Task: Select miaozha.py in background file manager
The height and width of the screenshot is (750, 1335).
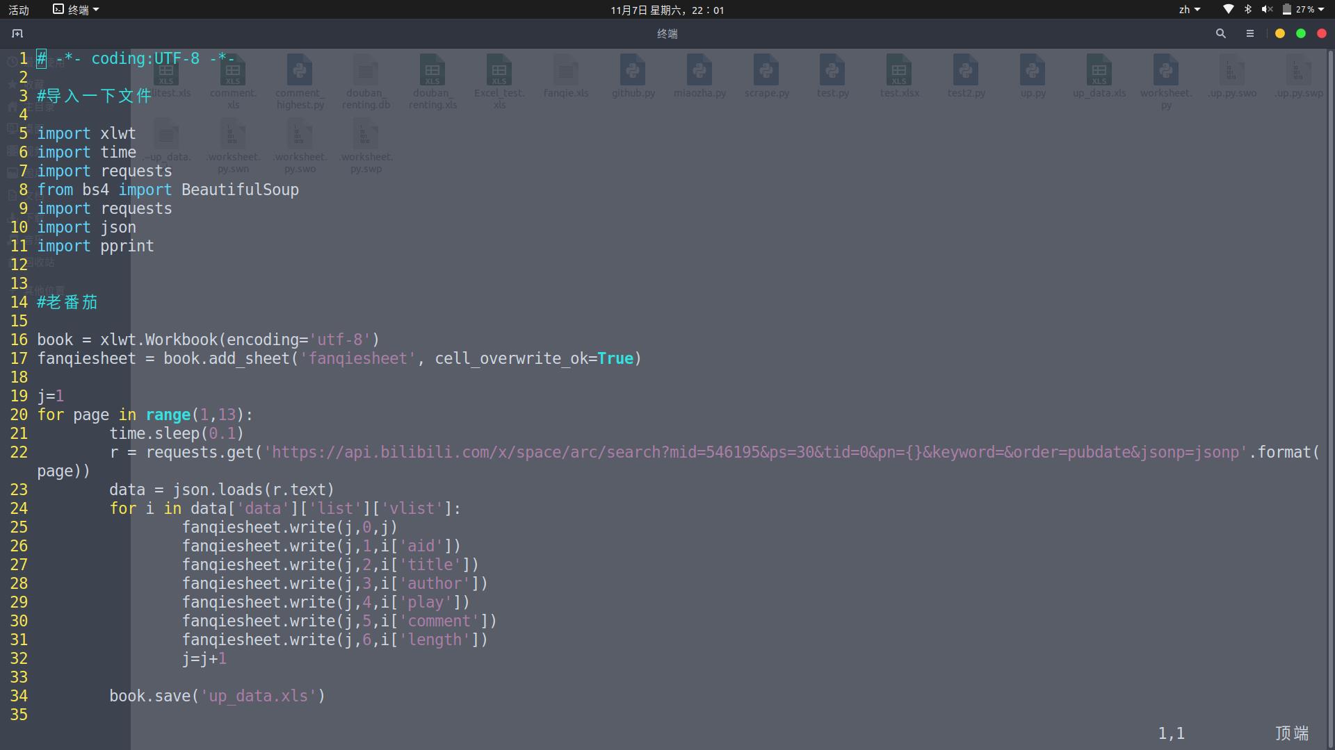Action: tap(699, 76)
